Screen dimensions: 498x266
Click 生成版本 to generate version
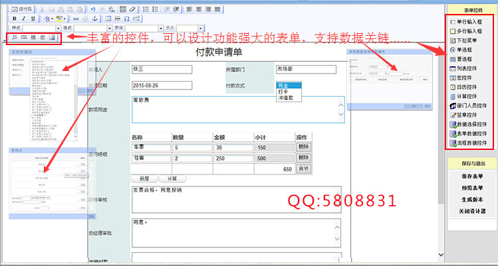(472, 200)
